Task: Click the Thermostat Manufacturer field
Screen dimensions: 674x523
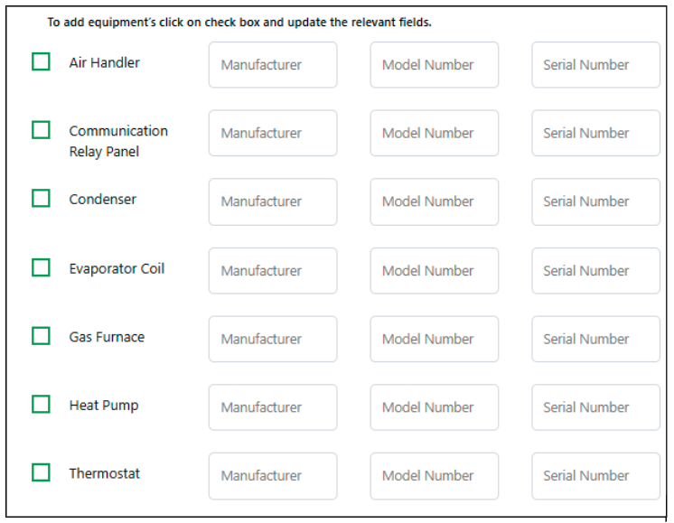Action: (272, 475)
